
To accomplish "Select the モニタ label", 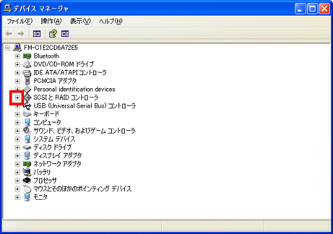I will pos(40,197).
